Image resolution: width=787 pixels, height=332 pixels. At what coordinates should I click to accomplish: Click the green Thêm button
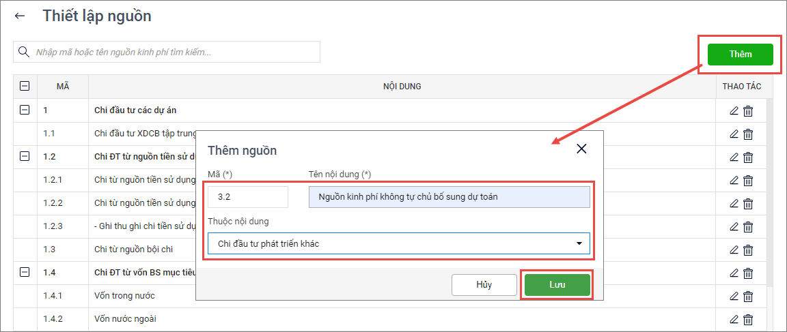(740, 55)
